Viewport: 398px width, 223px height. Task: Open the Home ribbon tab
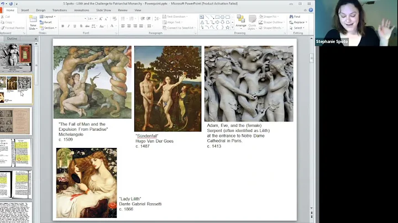[10, 10]
